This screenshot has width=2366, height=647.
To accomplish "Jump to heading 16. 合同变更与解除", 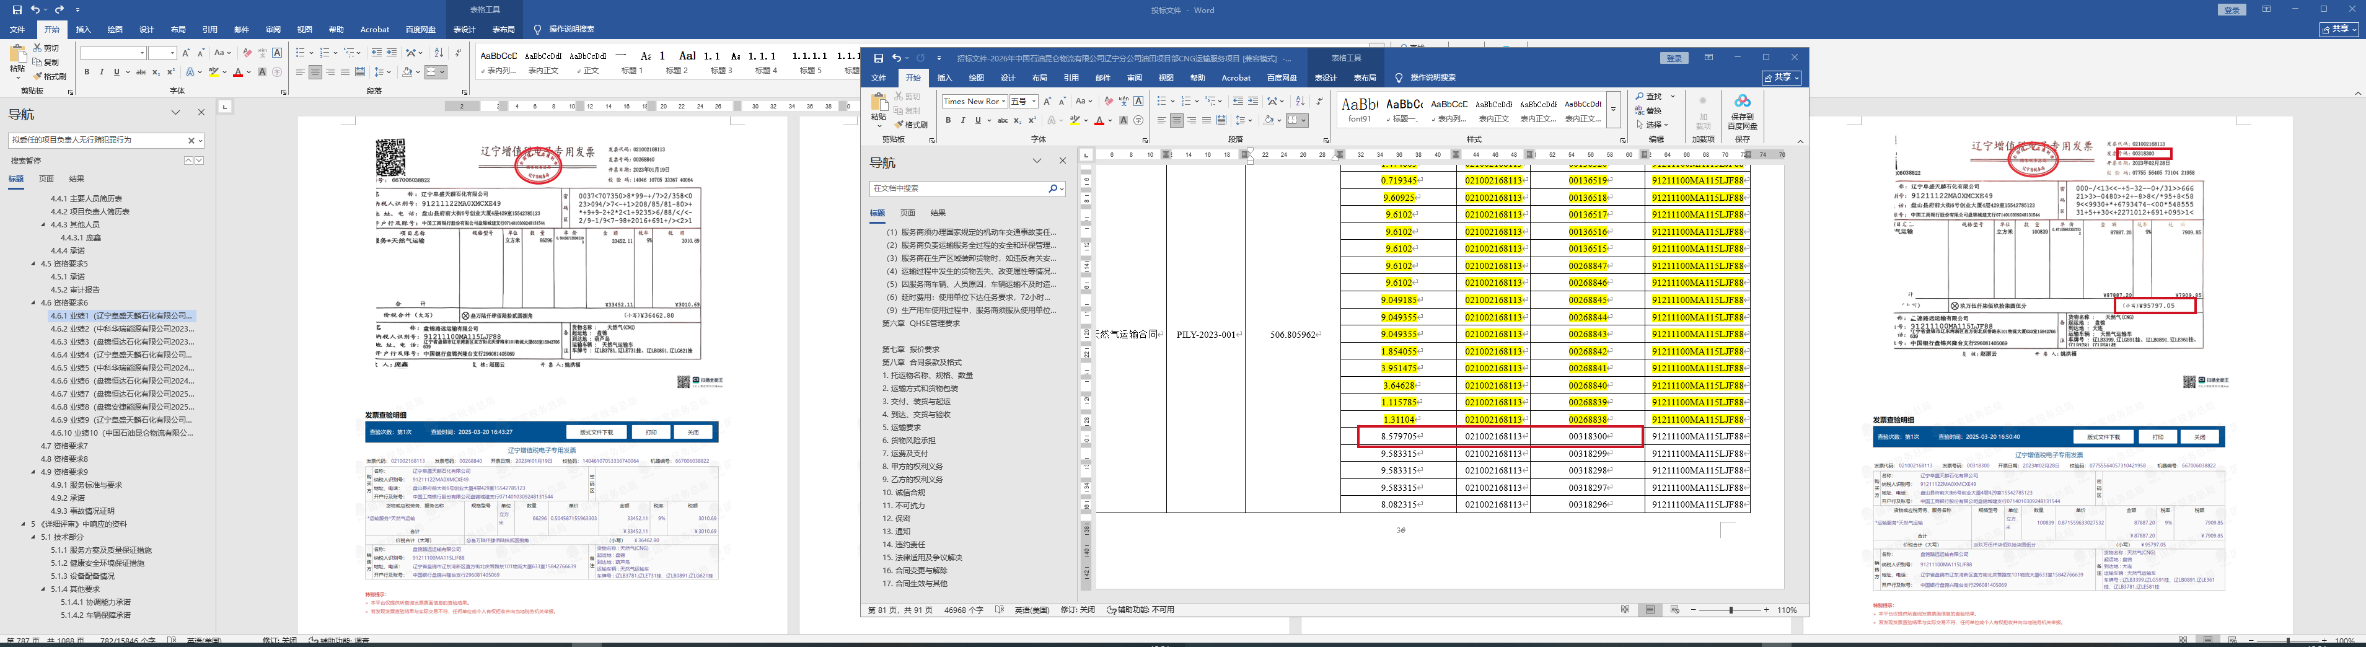I will [915, 570].
